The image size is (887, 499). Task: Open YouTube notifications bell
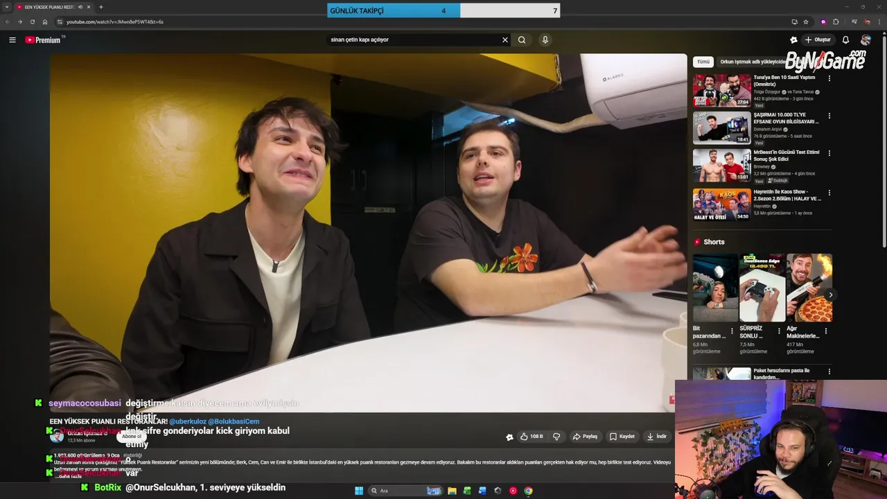(845, 40)
